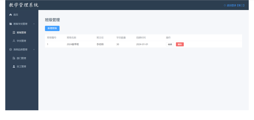
Task: Click the 操作 column header
Action: (x=168, y=38)
